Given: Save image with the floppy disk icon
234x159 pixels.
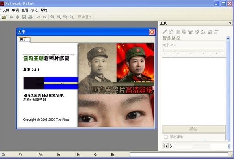Looking at the screenshot, I should pyautogui.click(x=24, y=17).
